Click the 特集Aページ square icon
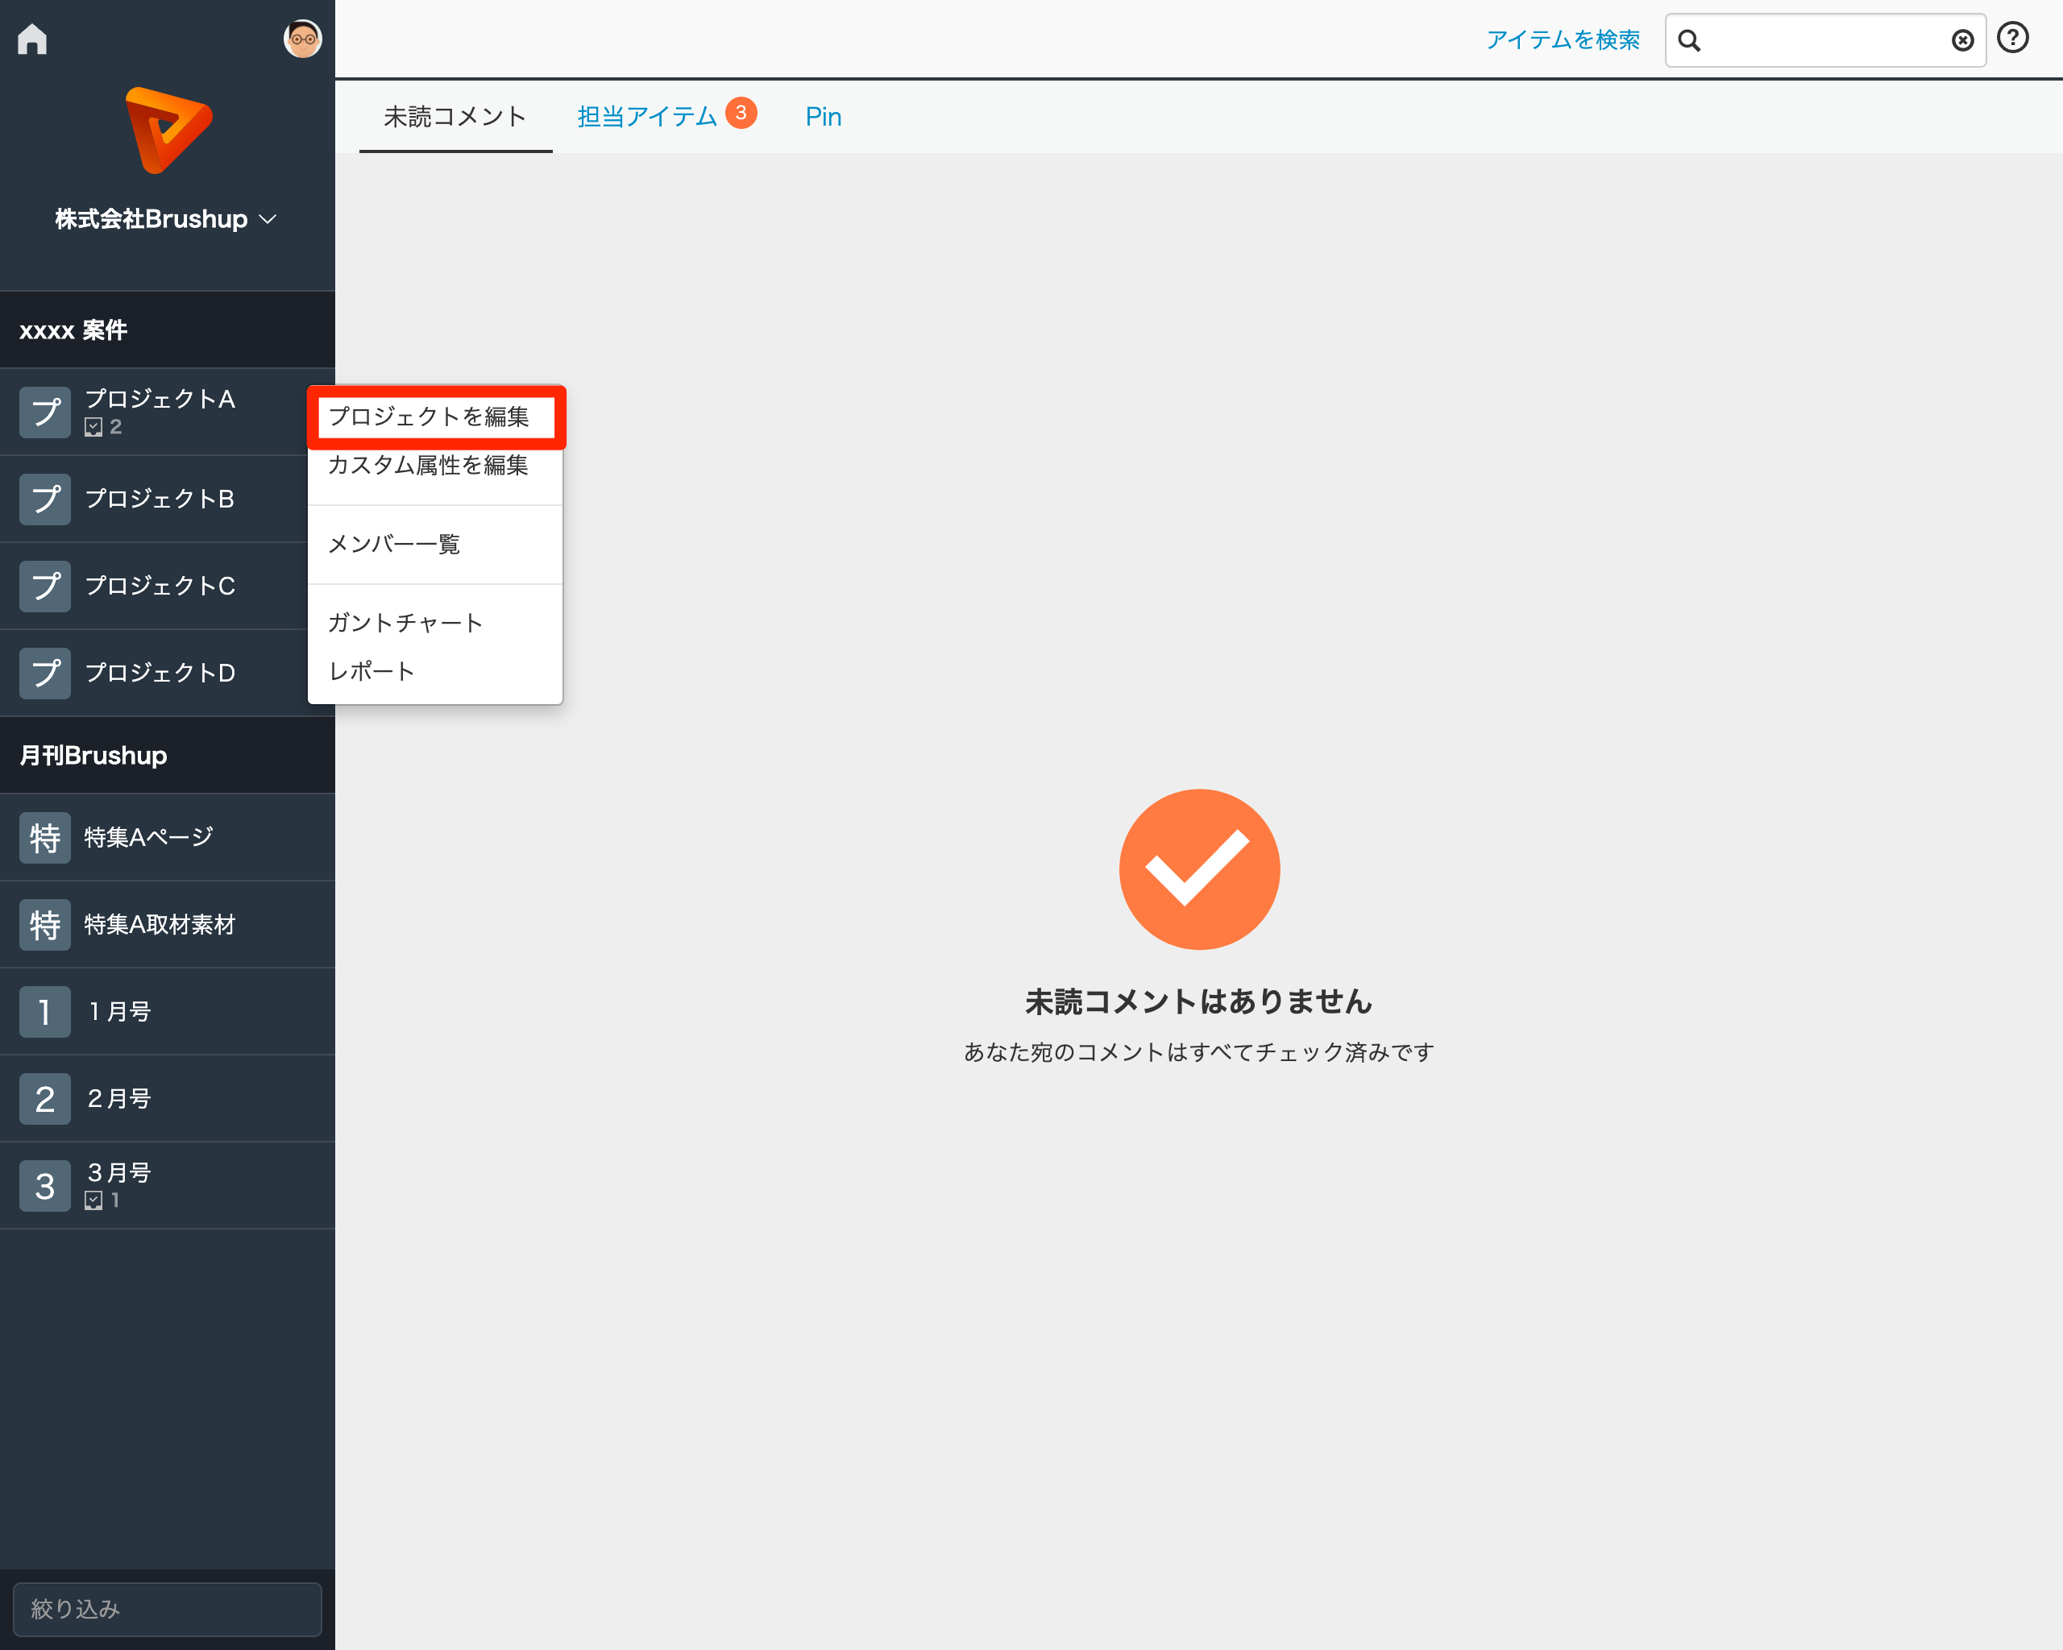 coord(45,838)
